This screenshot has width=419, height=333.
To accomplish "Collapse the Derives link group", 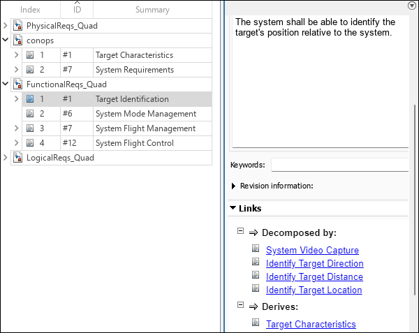I will (x=241, y=305).
